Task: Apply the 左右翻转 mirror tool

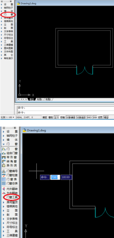Action: (10, 193)
